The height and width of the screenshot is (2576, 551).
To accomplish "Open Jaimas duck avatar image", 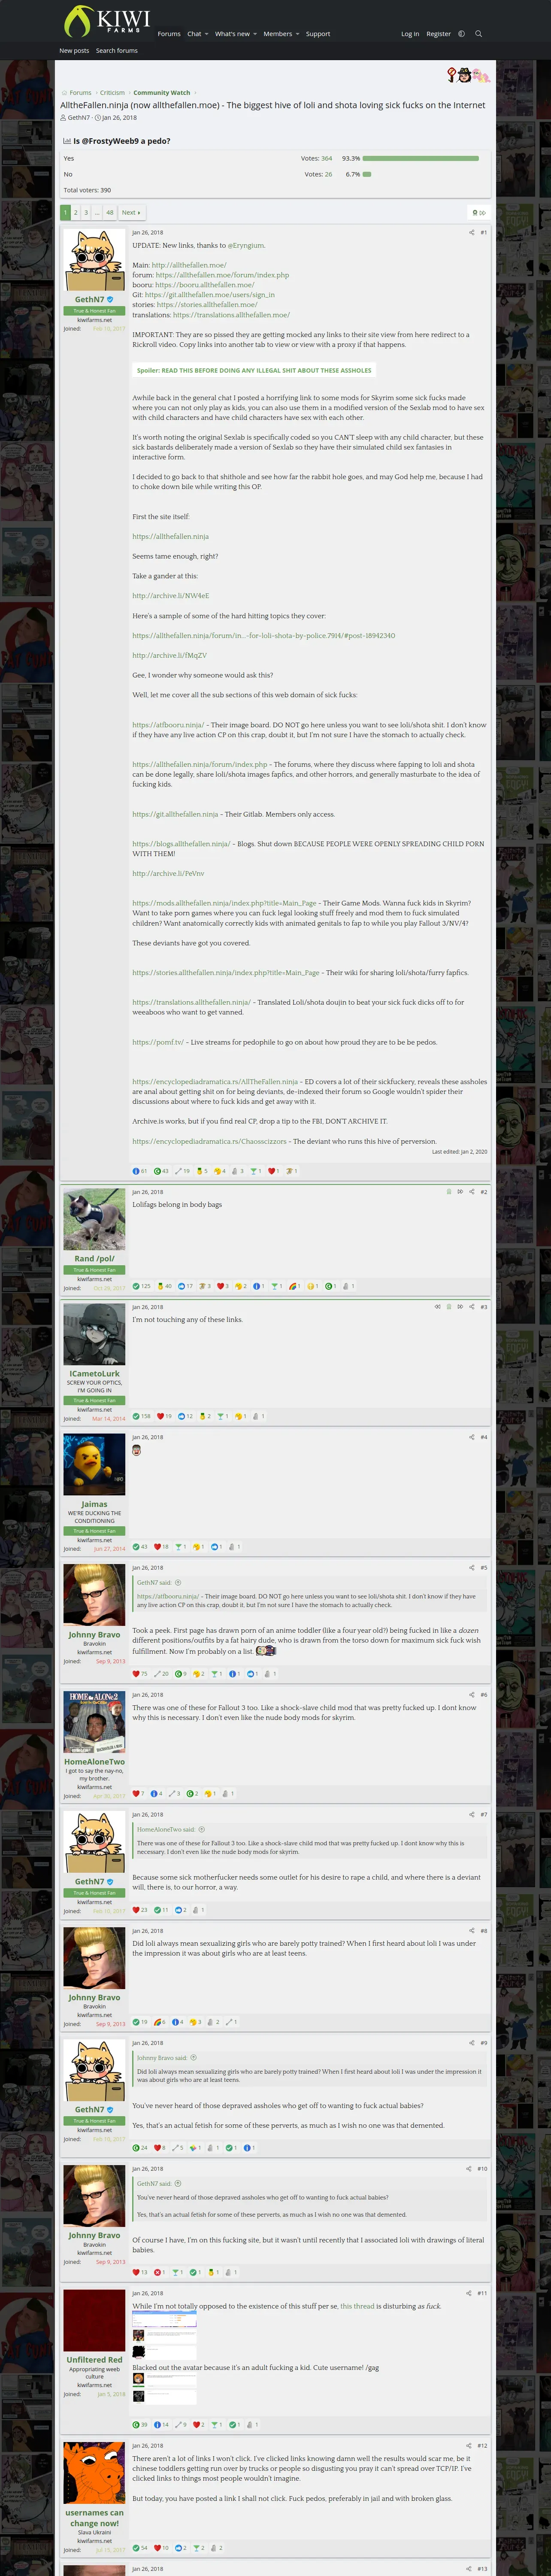I will [94, 1464].
